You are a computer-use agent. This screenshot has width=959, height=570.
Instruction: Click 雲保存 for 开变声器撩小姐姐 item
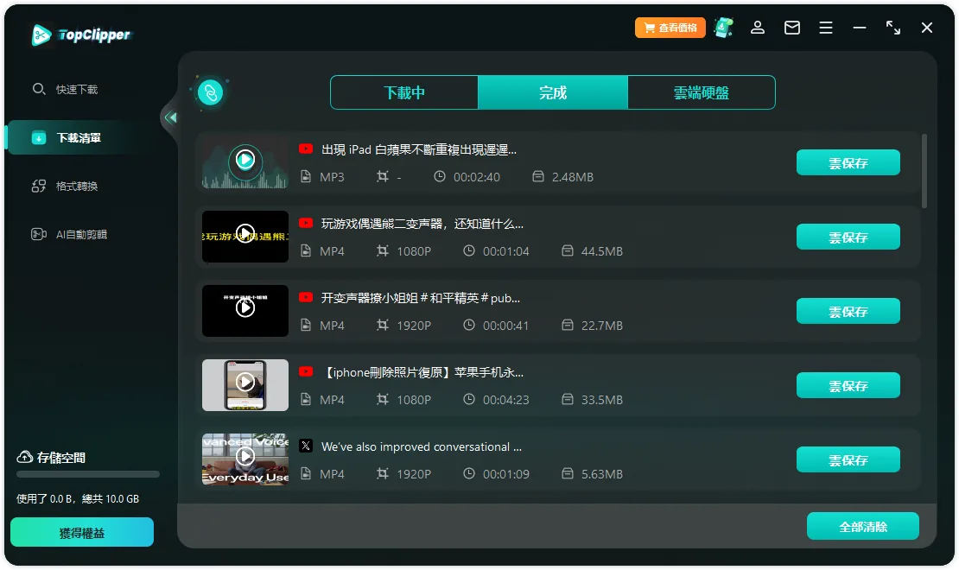(x=848, y=311)
